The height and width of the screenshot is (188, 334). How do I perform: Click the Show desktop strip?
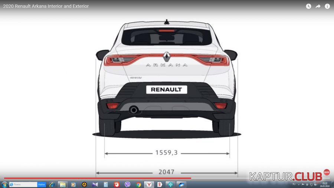(333, 185)
